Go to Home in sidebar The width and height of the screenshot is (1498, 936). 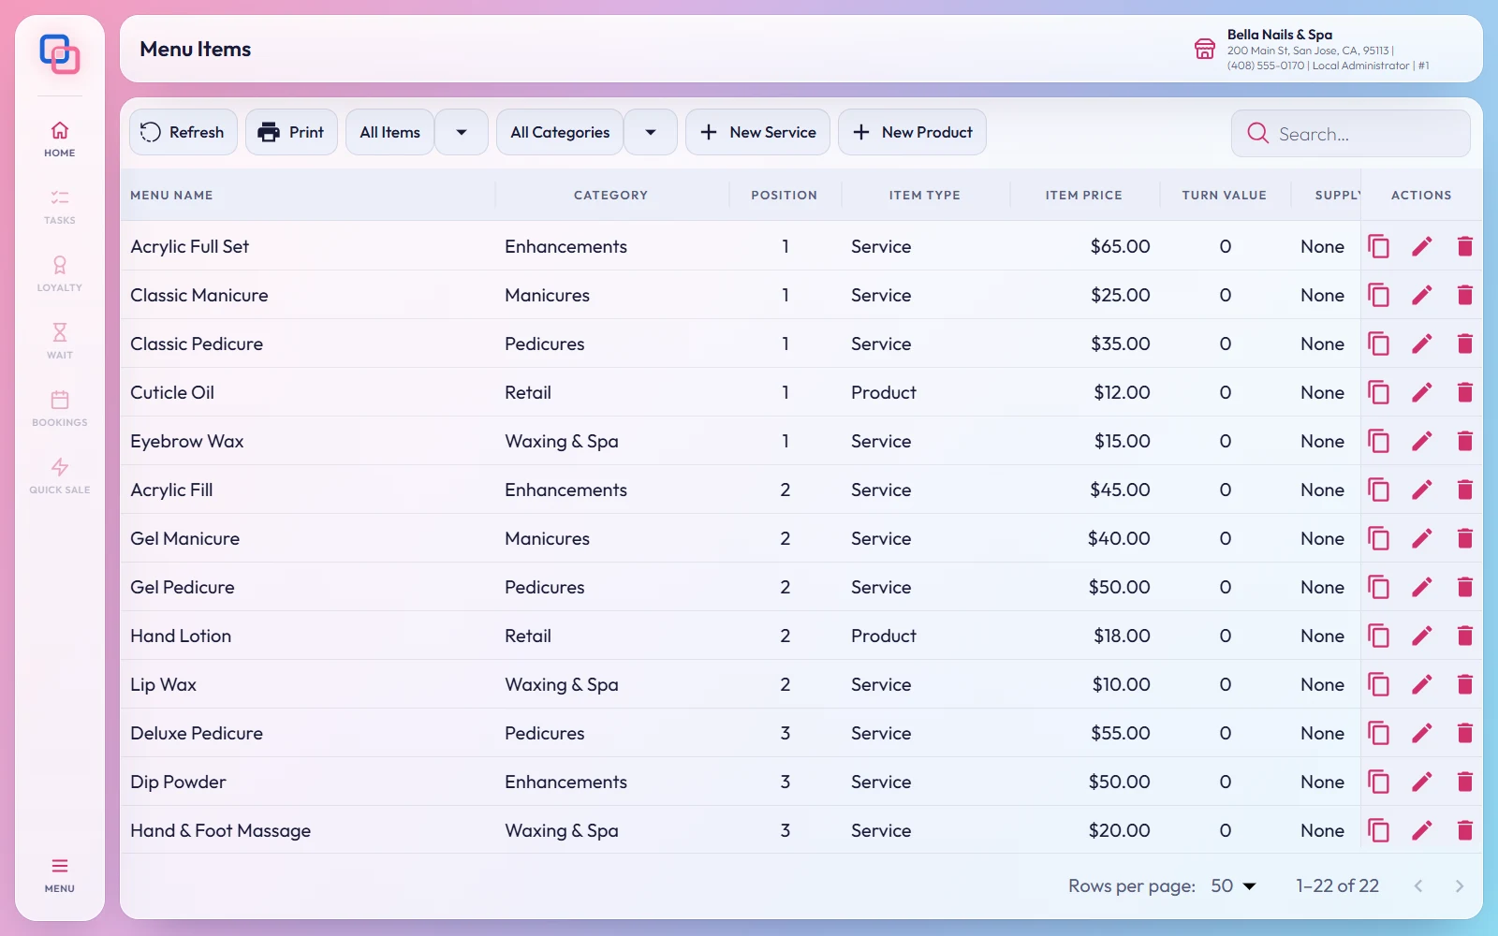click(x=60, y=139)
